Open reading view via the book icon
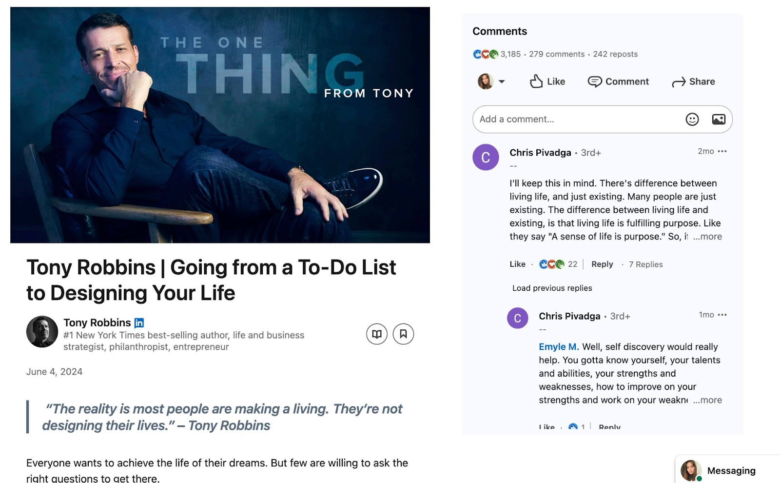This screenshot has height=483, width=780. click(x=377, y=334)
